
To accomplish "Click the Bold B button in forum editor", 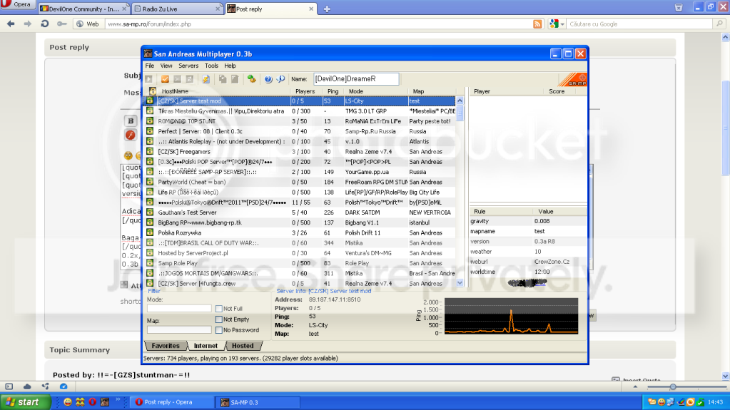I will click(131, 121).
